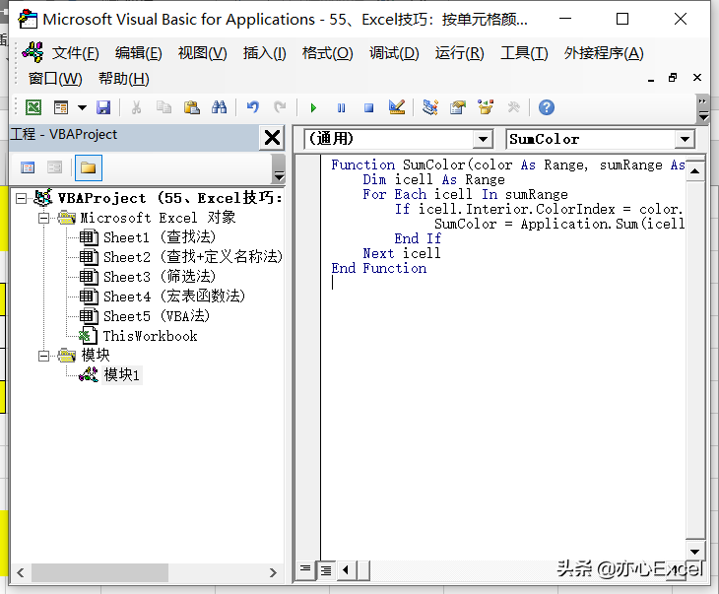Click the View Code icon in project panel
This screenshot has width=719, height=594.
(28, 167)
